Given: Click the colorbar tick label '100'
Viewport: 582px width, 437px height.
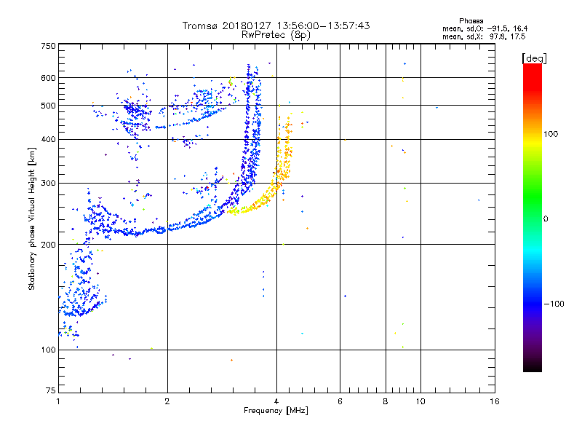Looking at the screenshot, I should 551,134.
